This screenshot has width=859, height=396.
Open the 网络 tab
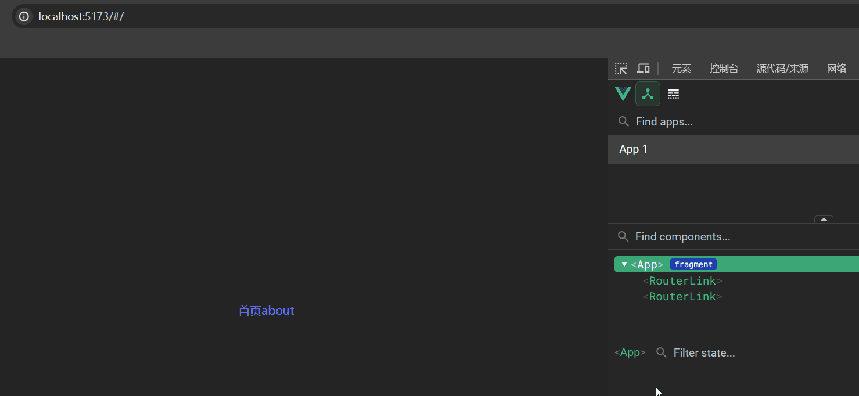pyautogui.click(x=836, y=68)
